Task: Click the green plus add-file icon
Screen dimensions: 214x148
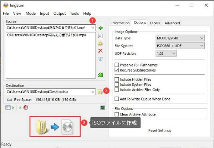Action: click(x=101, y=28)
